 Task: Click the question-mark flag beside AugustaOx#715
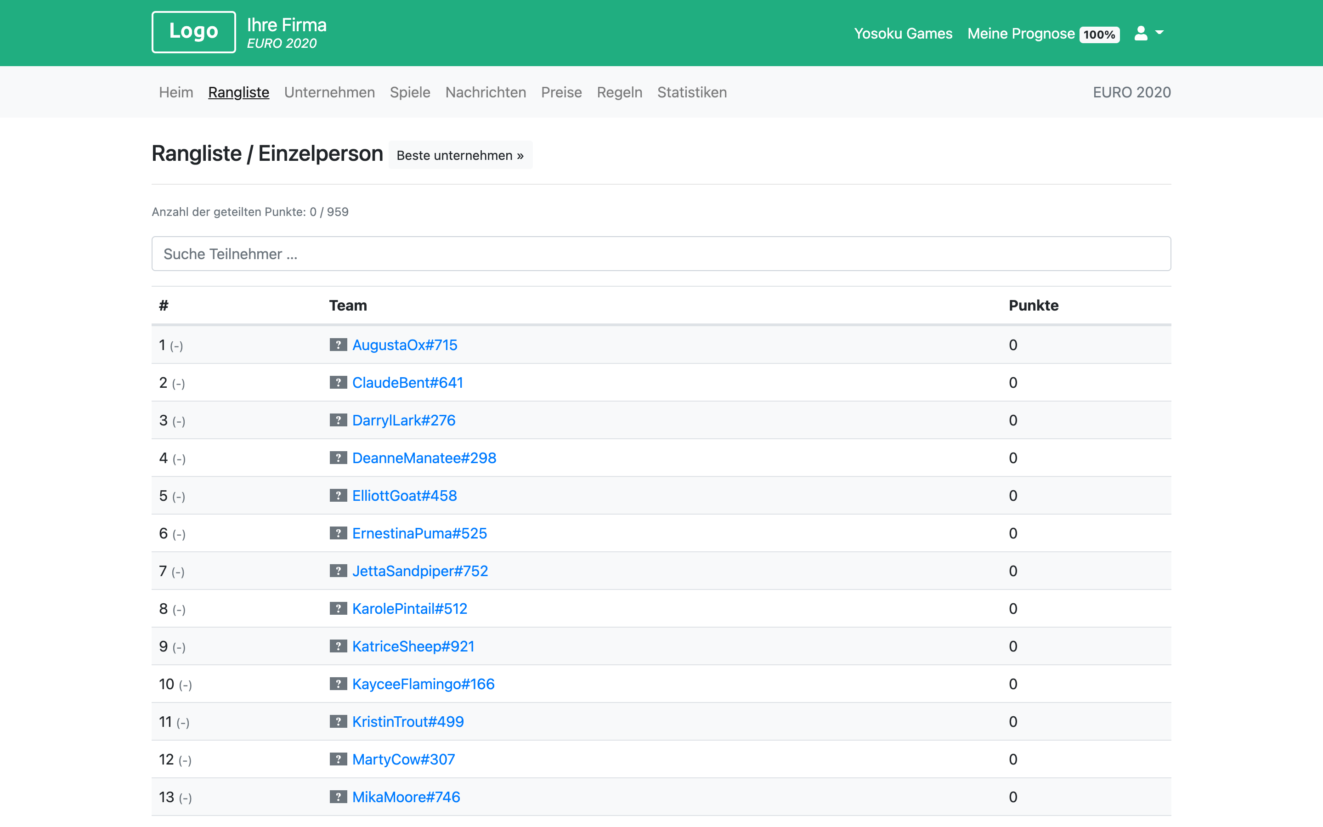tap(339, 345)
